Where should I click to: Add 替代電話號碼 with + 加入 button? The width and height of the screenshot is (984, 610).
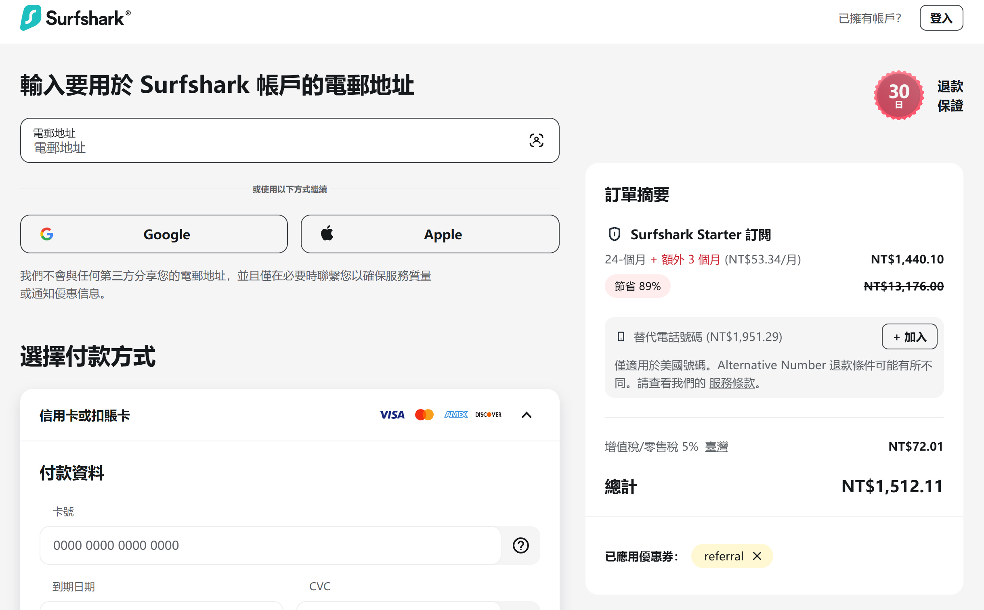(909, 336)
